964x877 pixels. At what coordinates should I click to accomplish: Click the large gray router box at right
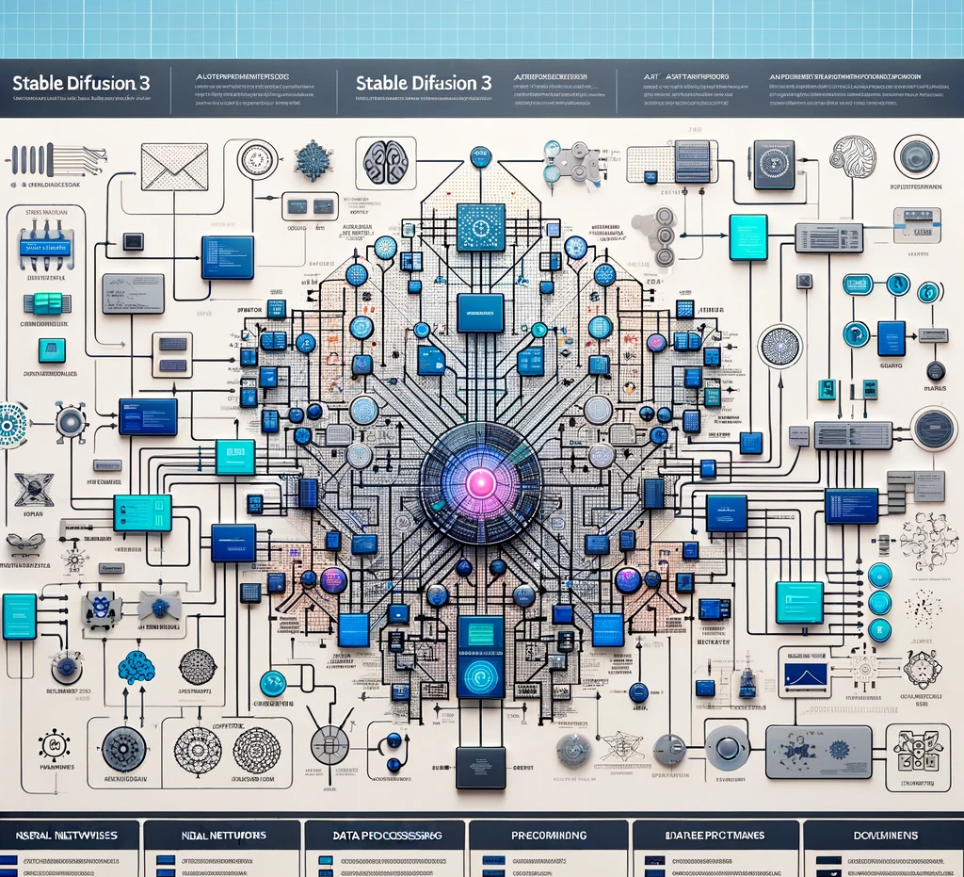click(853, 435)
